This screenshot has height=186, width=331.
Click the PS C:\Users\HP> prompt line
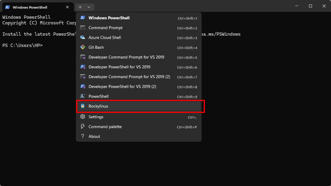point(22,45)
